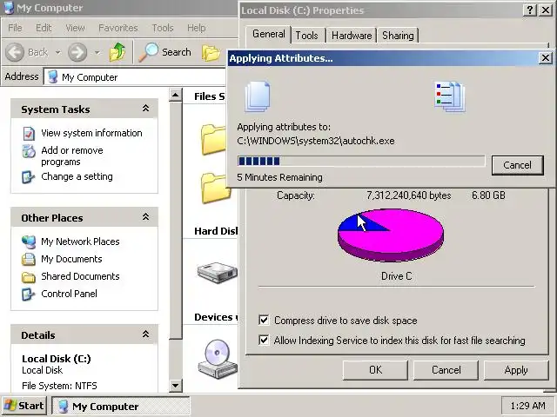Click Change a setting icon
Image resolution: width=557 pixels, height=417 pixels.
pos(29,177)
